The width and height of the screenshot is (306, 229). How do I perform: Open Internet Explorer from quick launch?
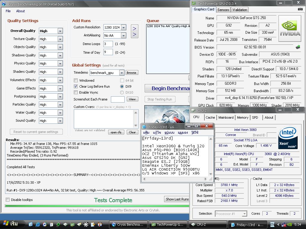38,224
